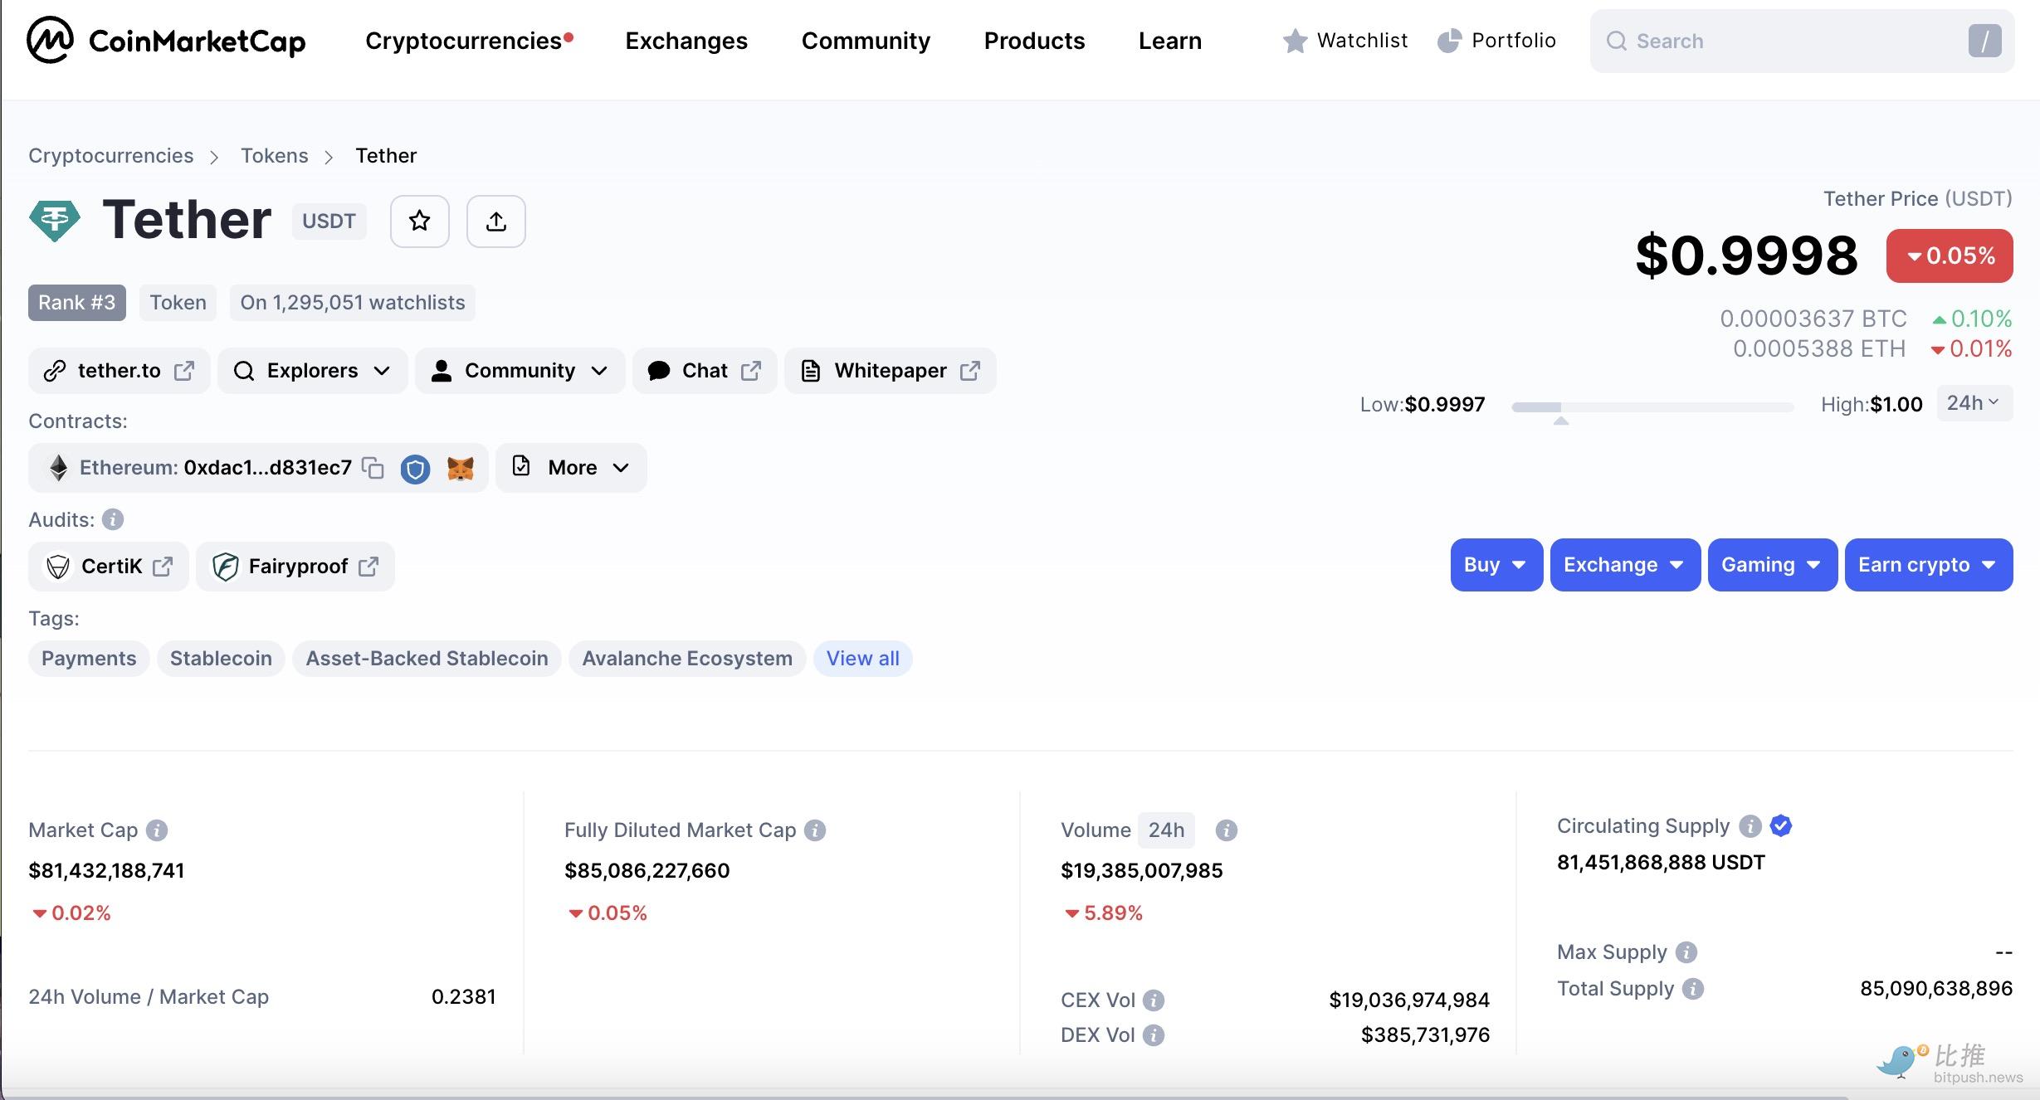Image resolution: width=2040 pixels, height=1100 pixels.
Task: Open the Products menu
Action: pyautogui.click(x=1034, y=41)
